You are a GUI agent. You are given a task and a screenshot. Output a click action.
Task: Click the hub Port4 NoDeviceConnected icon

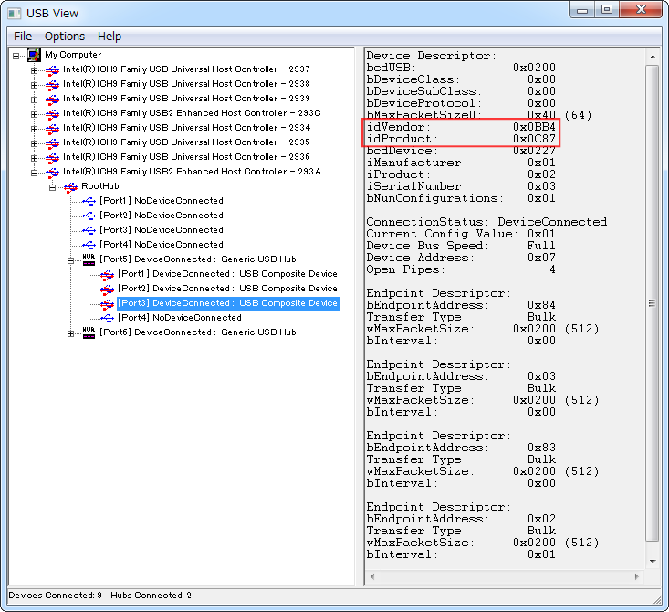(107, 318)
